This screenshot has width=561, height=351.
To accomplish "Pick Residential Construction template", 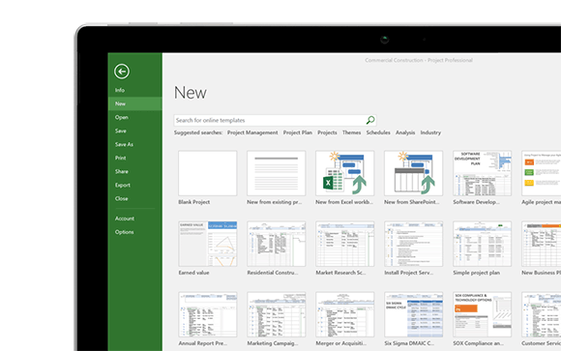I will click(277, 244).
